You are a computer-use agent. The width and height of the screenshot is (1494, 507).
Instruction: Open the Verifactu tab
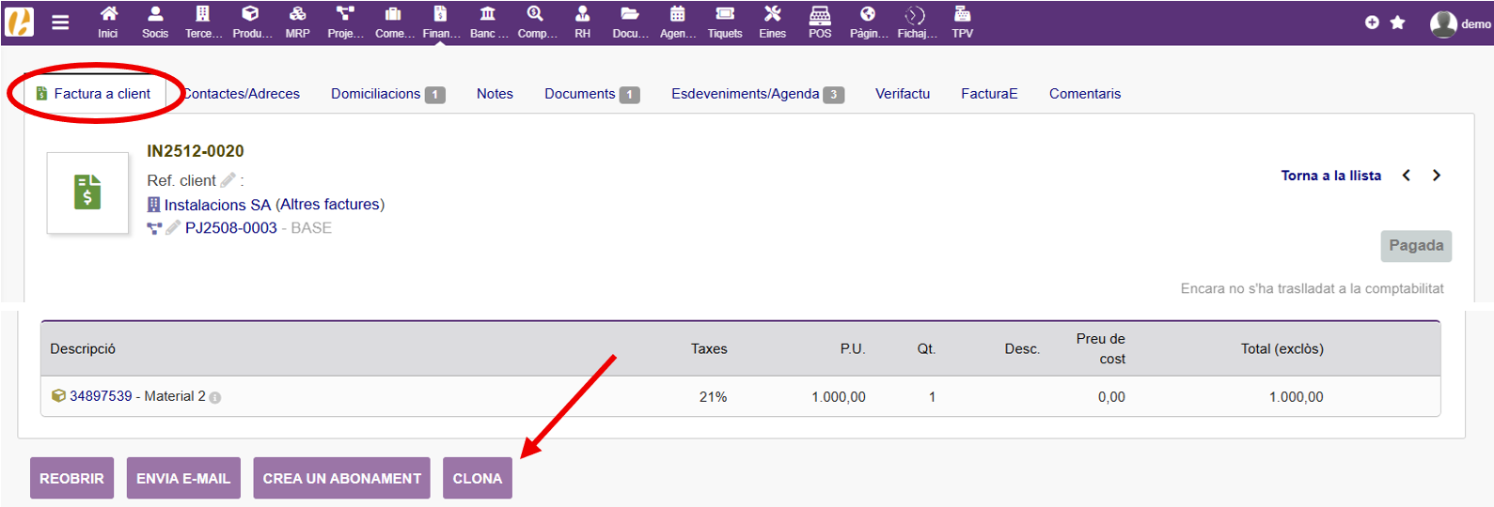click(x=902, y=94)
